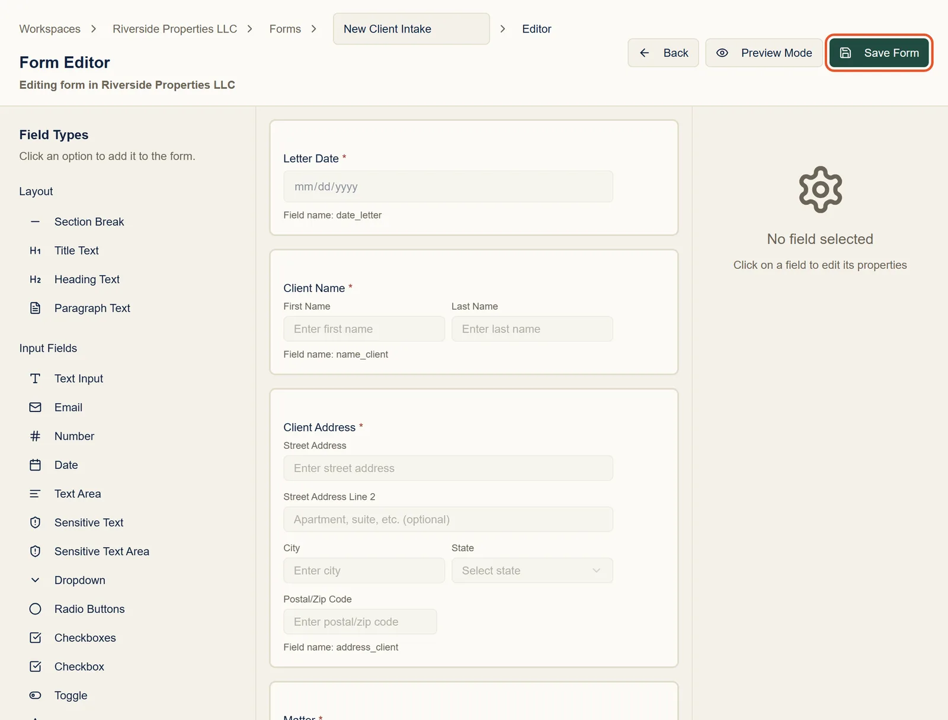Click the Enter last name field
This screenshot has width=948, height=720.
(x=532, y=329)
